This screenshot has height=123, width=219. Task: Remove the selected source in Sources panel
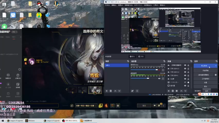click(x=173, y=91)
